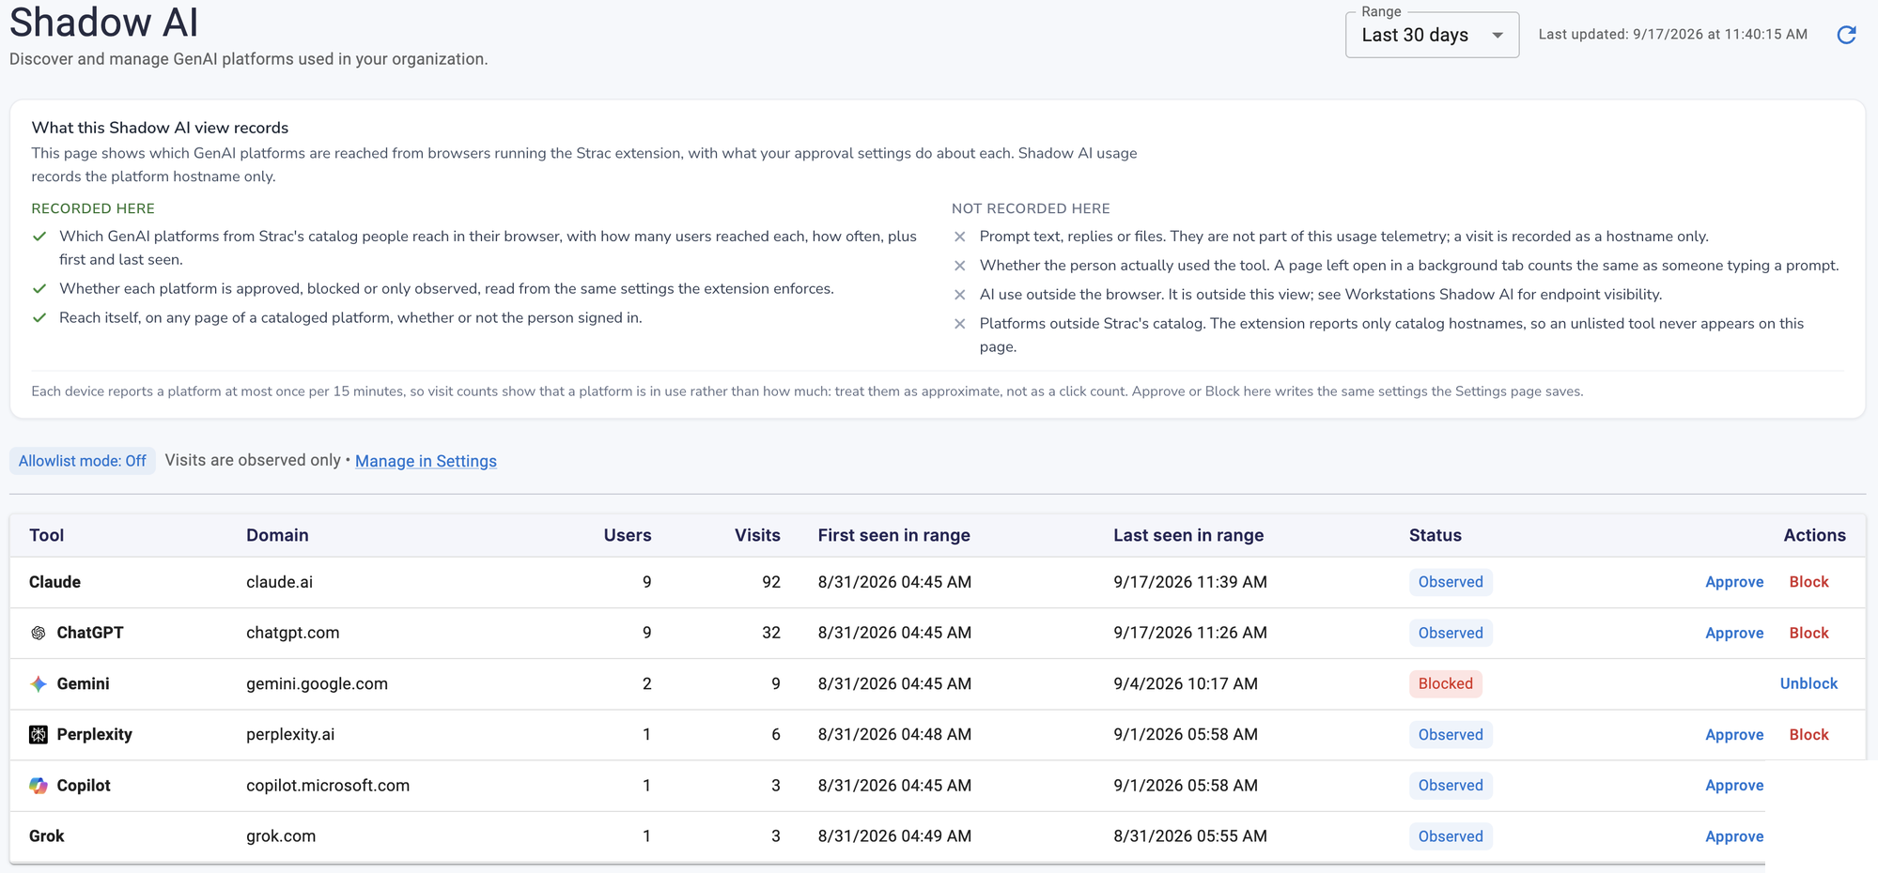The image size is (1878, 873).
Task: Click the copilot.microsoft.com domain cell
Action: [x=328, y=786]
